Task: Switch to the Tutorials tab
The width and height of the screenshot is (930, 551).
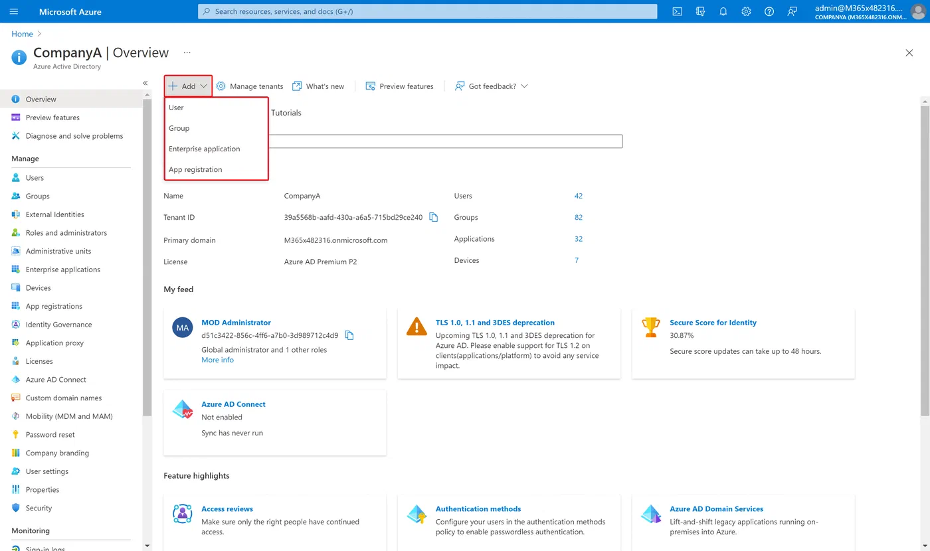Action: (x=286, y=113)
